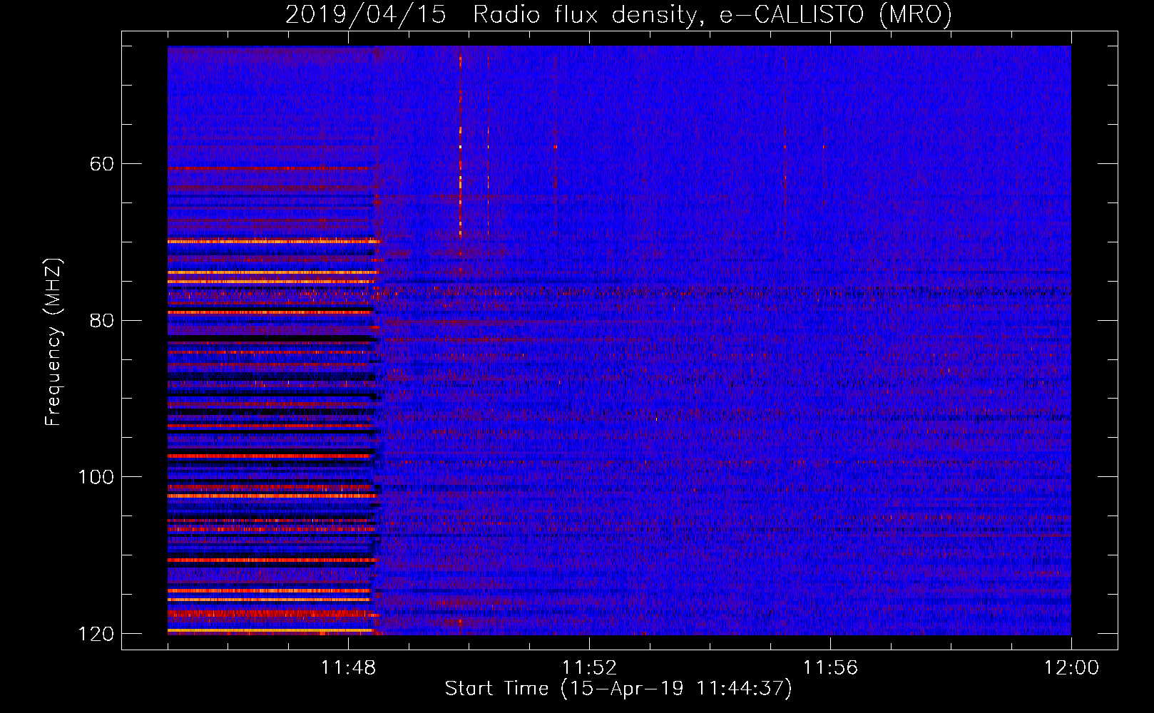
Task: Select the "Frequency (MHZ)" y-axis label
Action: (x=53, y=342)
